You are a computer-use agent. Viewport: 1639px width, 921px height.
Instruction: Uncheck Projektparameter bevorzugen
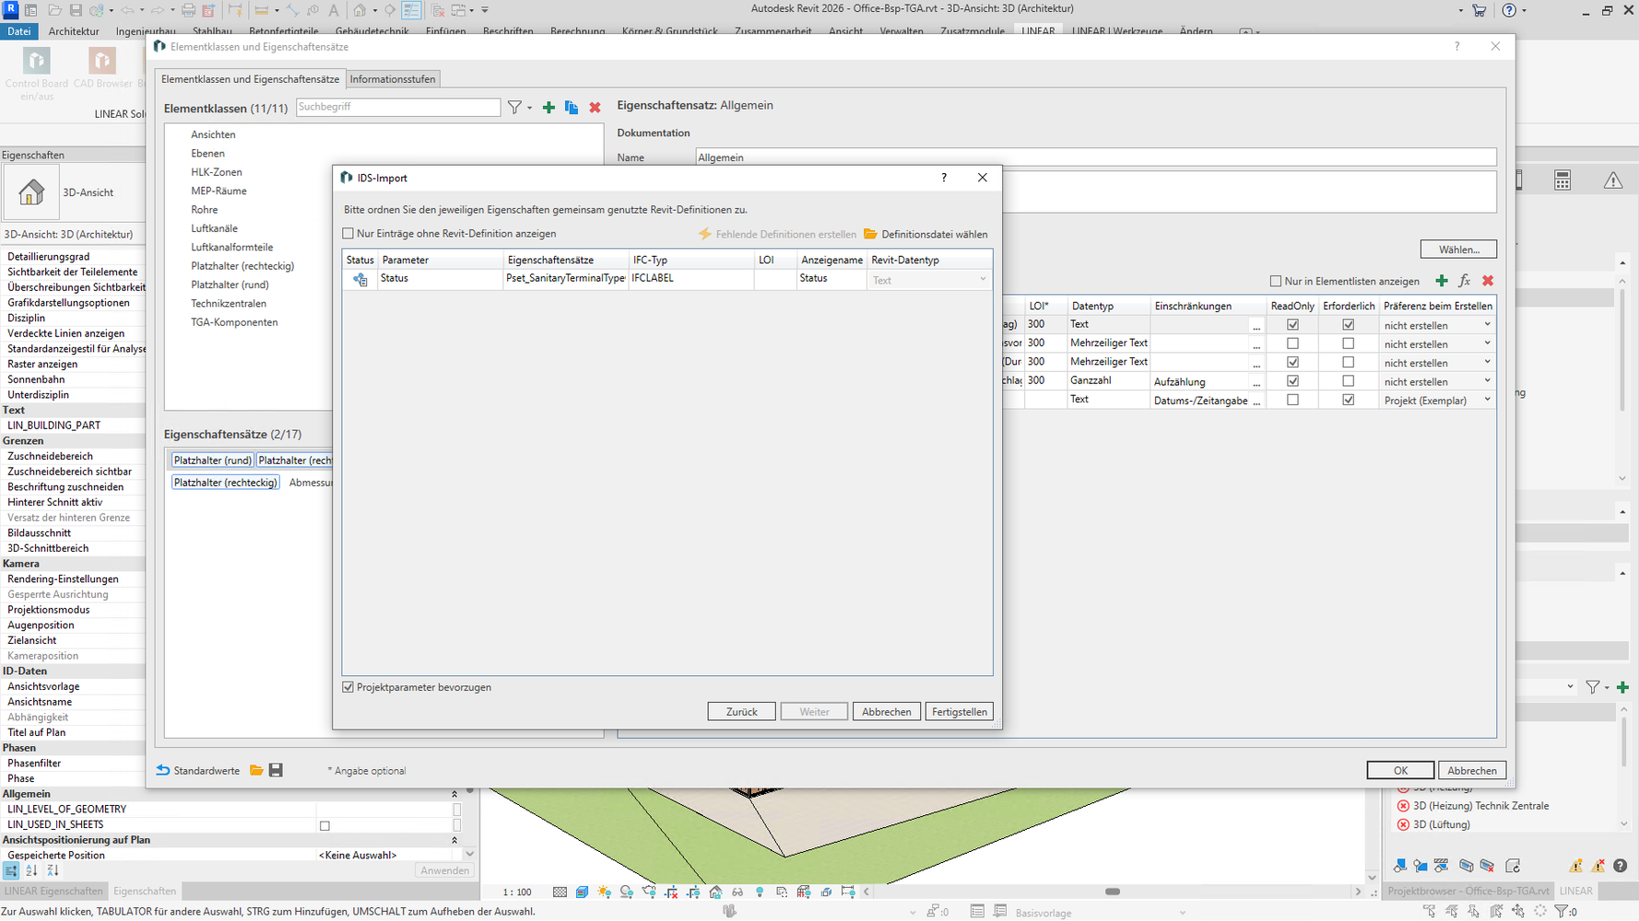348,687
